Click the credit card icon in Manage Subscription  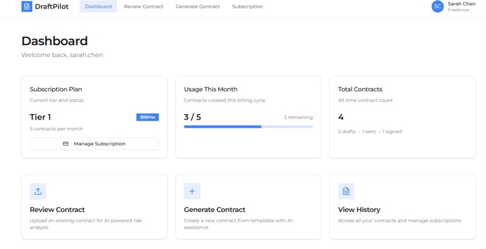pyautogui.click(x=65, y=144)
